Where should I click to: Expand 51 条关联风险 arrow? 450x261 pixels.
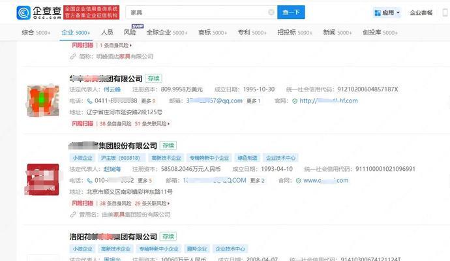pos(168,124)
